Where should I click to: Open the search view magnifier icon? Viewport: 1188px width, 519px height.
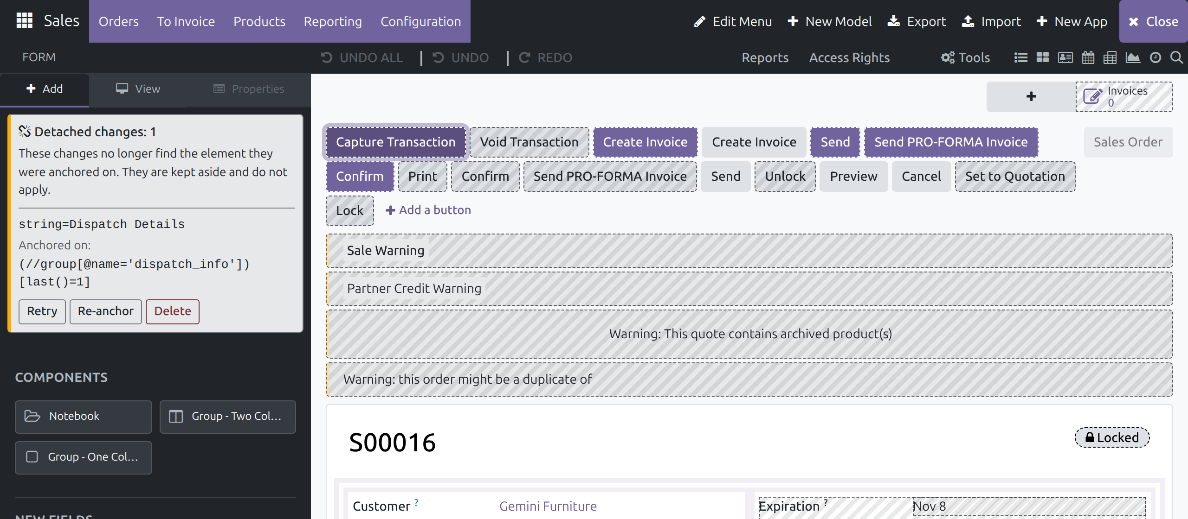tap(1176, 57)
